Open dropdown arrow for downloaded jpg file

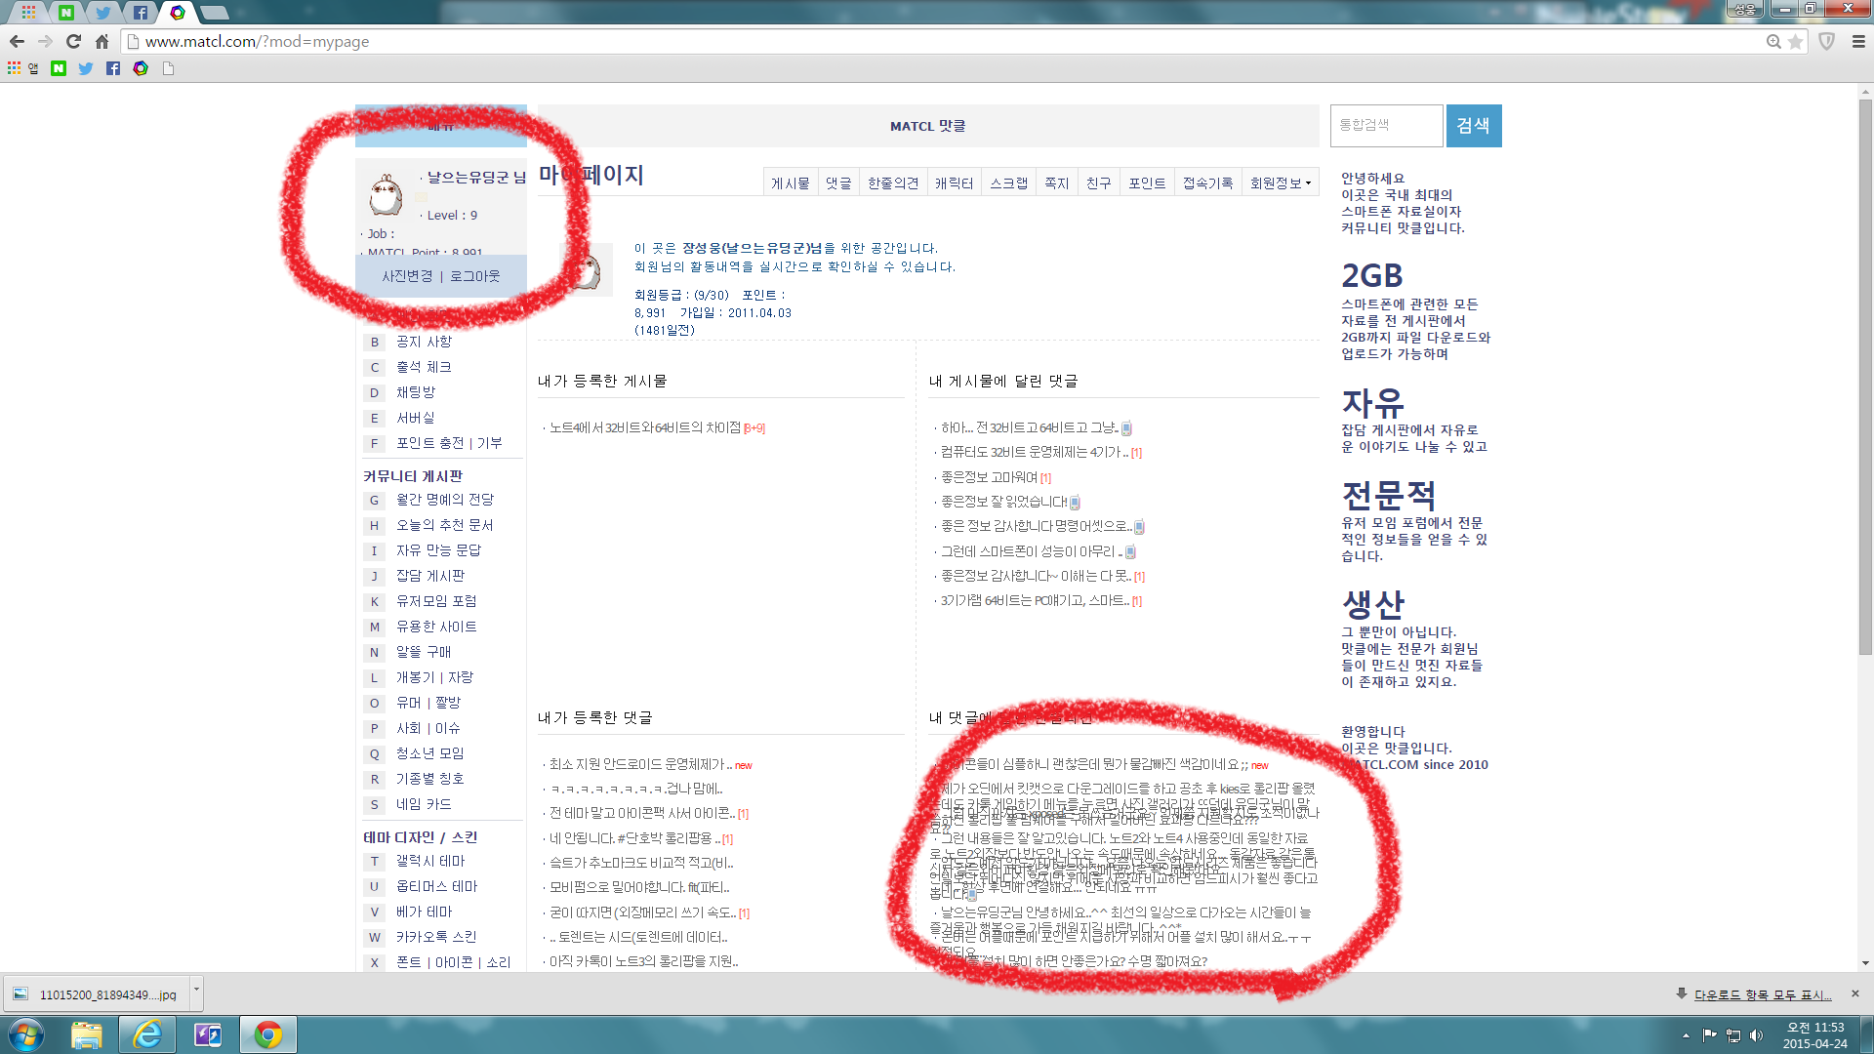tap(196, 990)
